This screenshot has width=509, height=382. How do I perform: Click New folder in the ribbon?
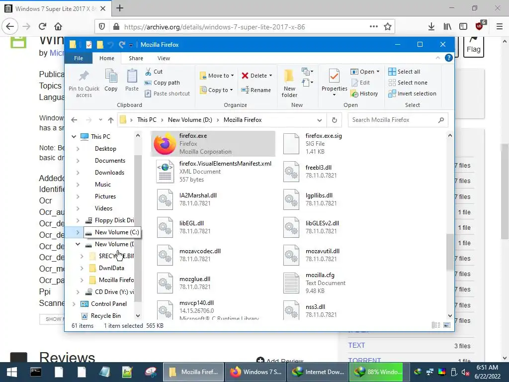[x=289, y=83]
